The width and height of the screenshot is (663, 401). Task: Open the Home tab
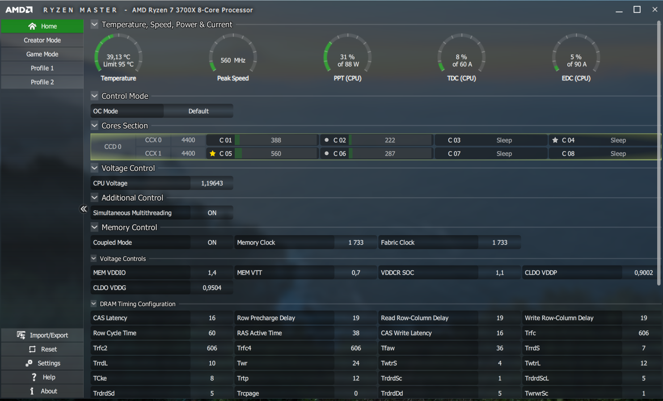point(42,26)
